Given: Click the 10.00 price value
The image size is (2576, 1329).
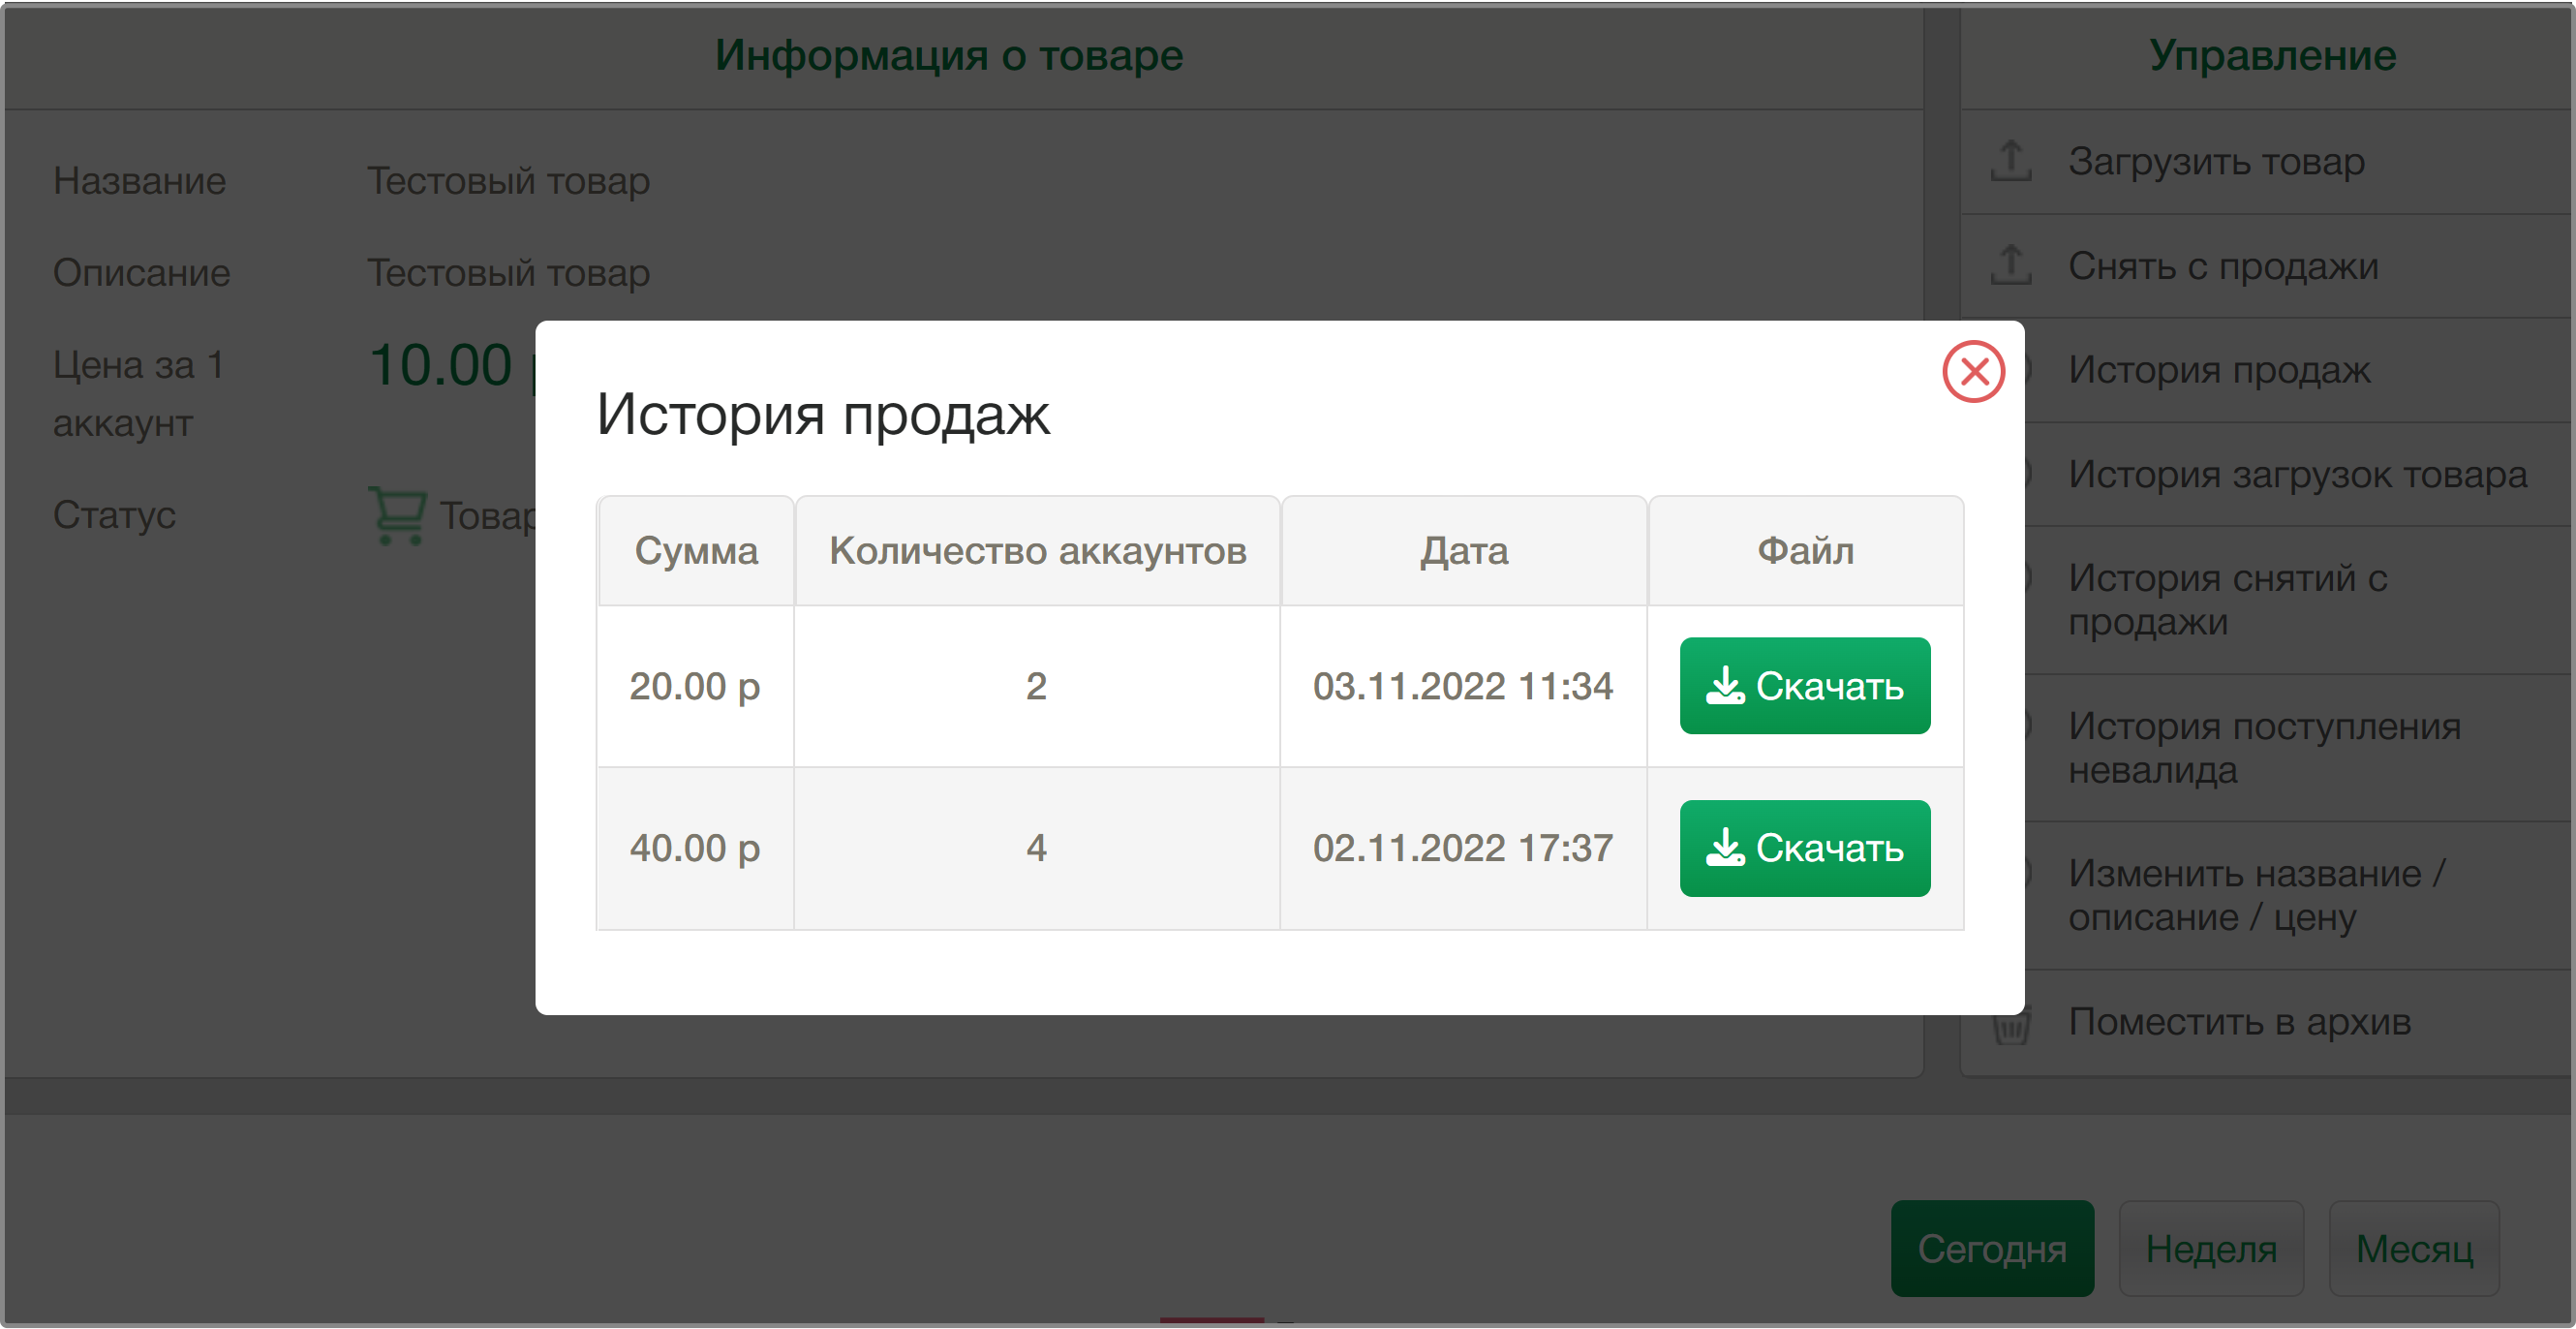Looking at the screenshot, I should pyautogui.click(x=441, y=364).
